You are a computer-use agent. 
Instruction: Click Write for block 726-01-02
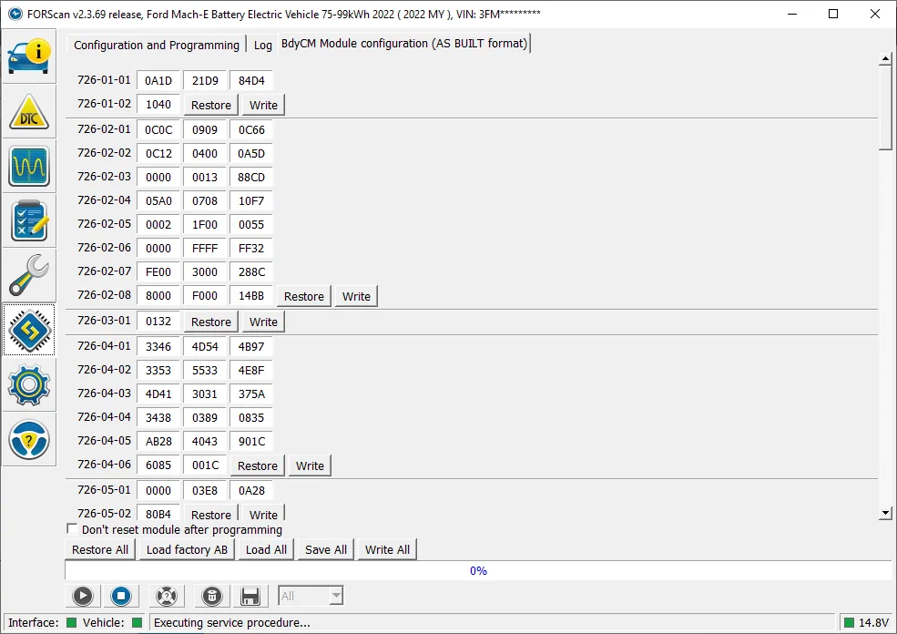point(263,106)
